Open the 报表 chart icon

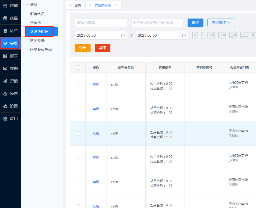[x=5, y=56]
